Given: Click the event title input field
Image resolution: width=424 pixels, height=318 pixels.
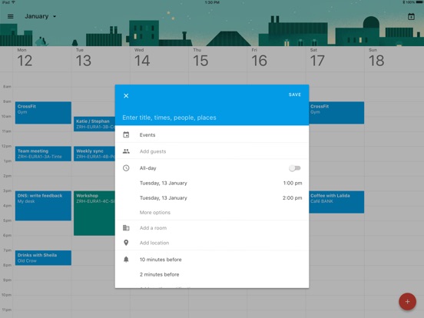Looking at the screenshot, I should (212, 118).
